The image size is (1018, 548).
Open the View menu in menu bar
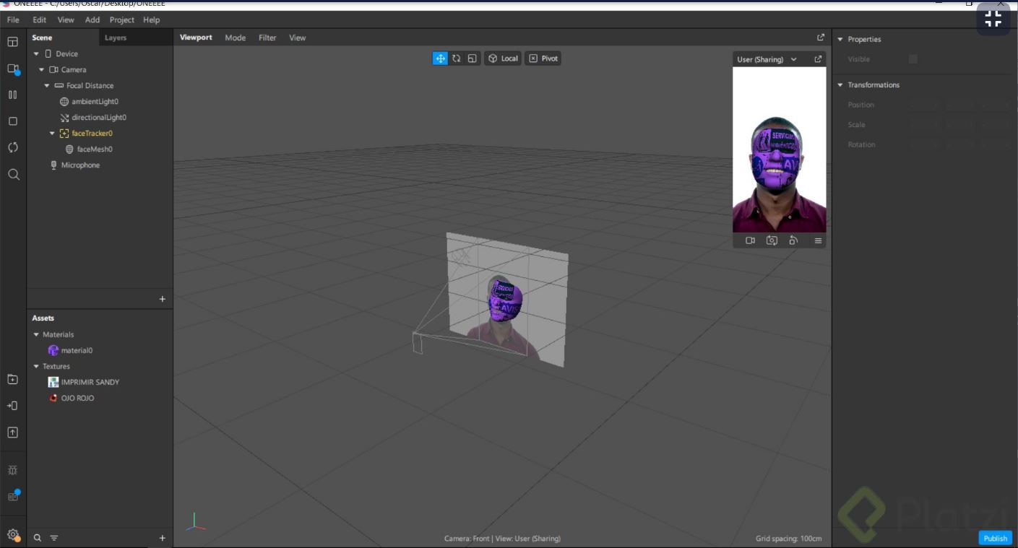coord(66,20)
